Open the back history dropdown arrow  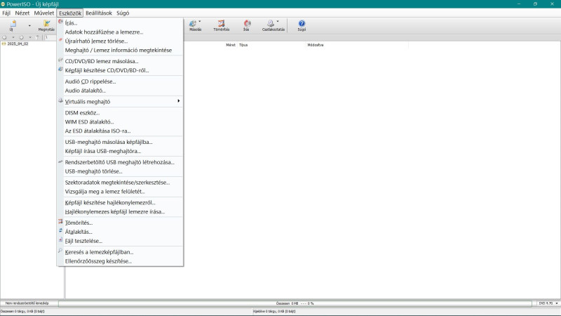click(13, 37)
